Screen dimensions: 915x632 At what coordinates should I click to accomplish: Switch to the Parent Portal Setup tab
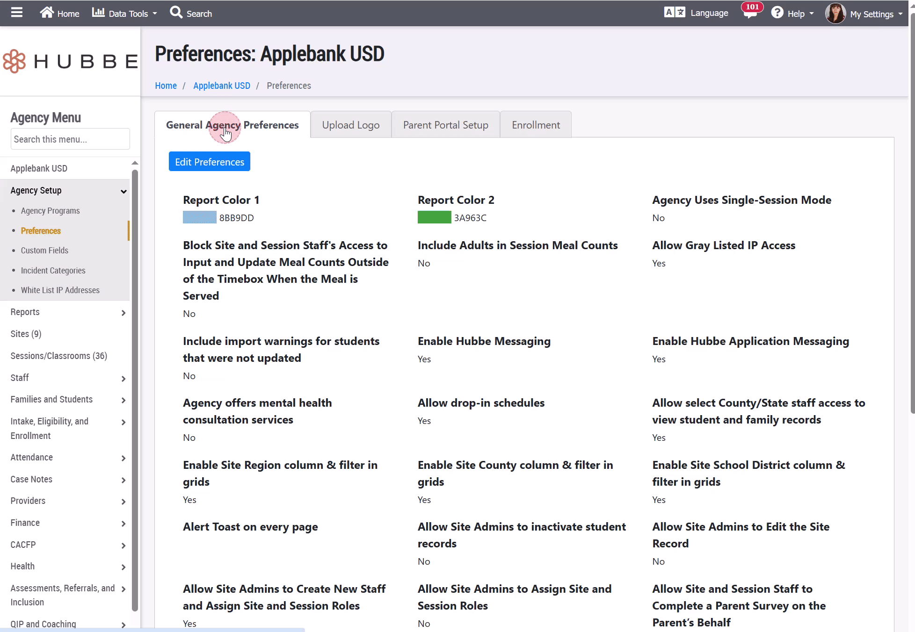(445, 125)
